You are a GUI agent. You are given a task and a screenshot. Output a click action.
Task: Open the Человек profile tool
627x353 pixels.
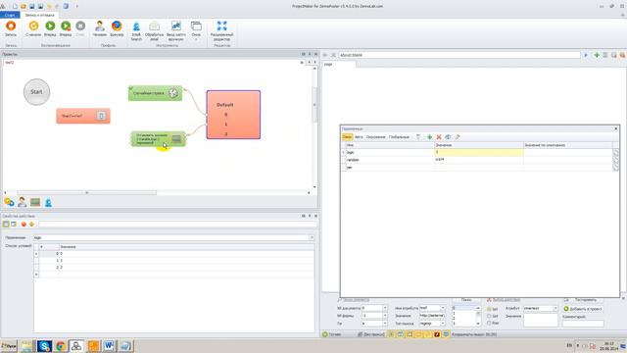(100, 28)
